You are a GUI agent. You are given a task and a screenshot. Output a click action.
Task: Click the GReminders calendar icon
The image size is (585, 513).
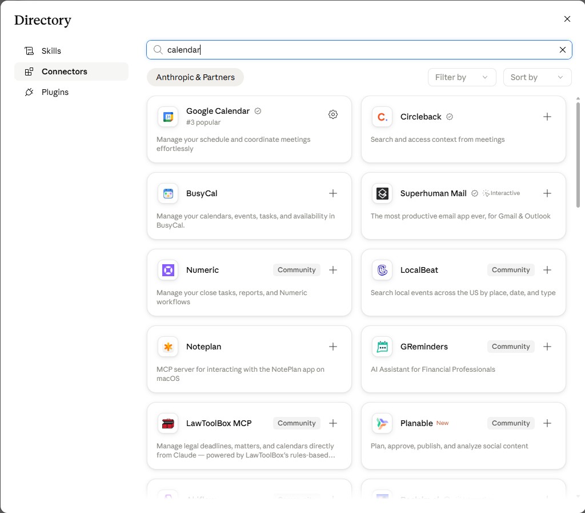(382, 347)
